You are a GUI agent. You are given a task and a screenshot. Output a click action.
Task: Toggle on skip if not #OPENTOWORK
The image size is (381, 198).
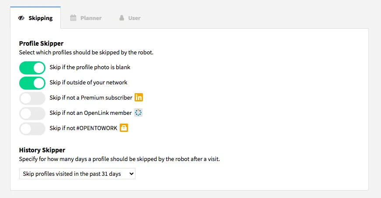click(32, 129)
